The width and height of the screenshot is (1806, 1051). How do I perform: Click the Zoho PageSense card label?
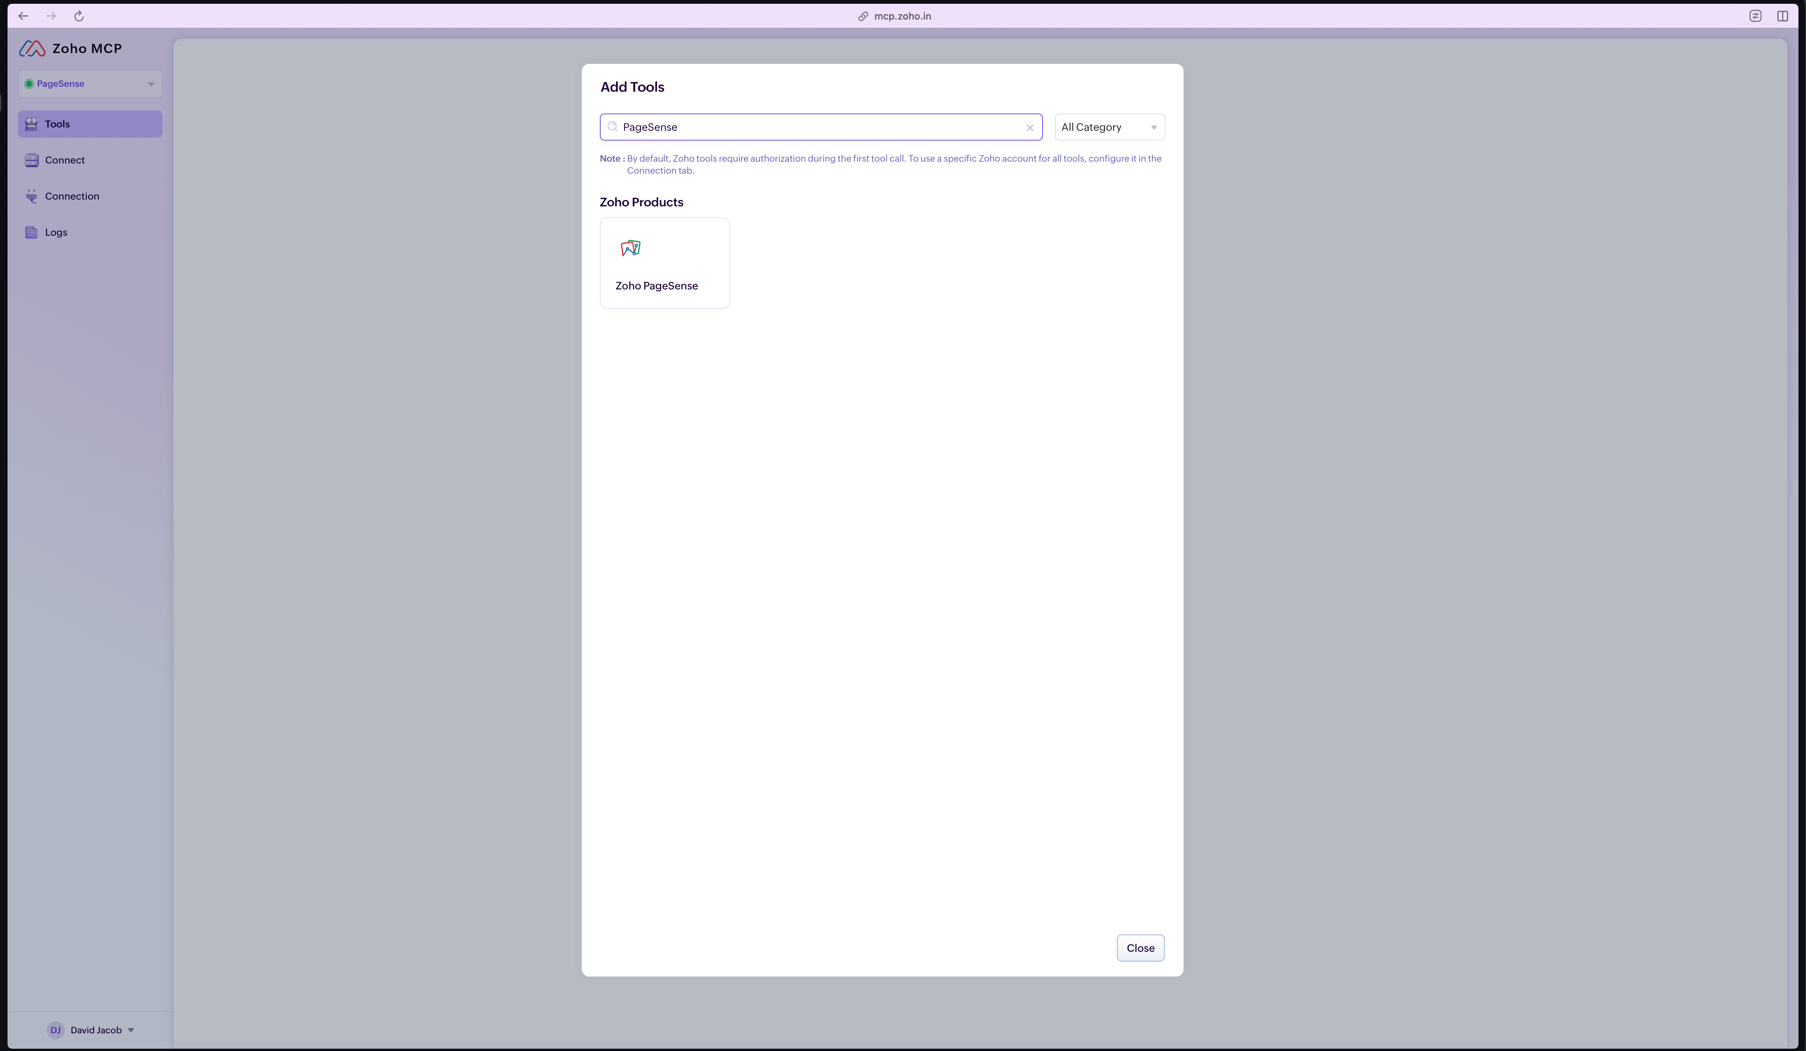pyautogui.click(x=656, y=286)
